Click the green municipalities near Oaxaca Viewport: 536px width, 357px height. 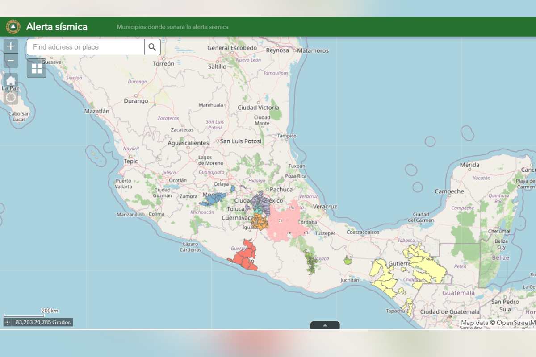coord(311,261)
